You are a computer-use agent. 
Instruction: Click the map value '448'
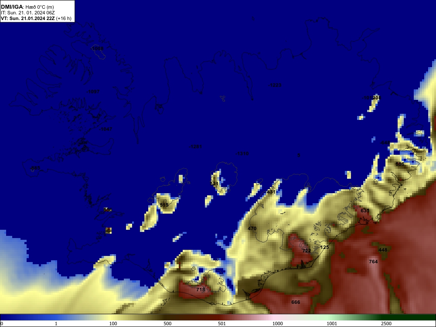coord(383,250)
